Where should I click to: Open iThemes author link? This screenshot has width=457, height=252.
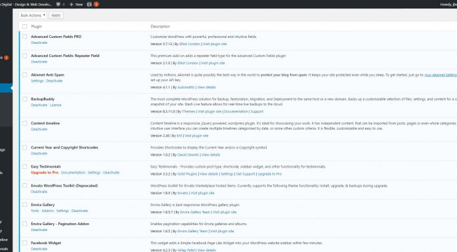tap(188, 112)
